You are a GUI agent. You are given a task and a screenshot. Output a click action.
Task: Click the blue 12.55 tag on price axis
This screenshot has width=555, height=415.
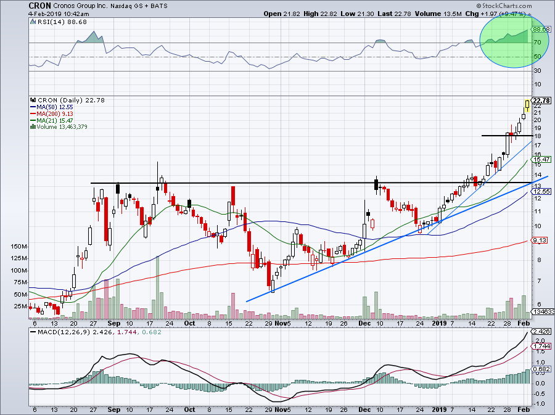(541, 191)
